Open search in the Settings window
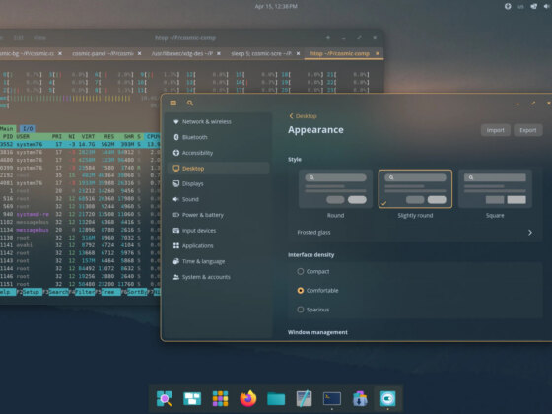Image resolution: width=552 pixels, height=414 pixels. 190,103
